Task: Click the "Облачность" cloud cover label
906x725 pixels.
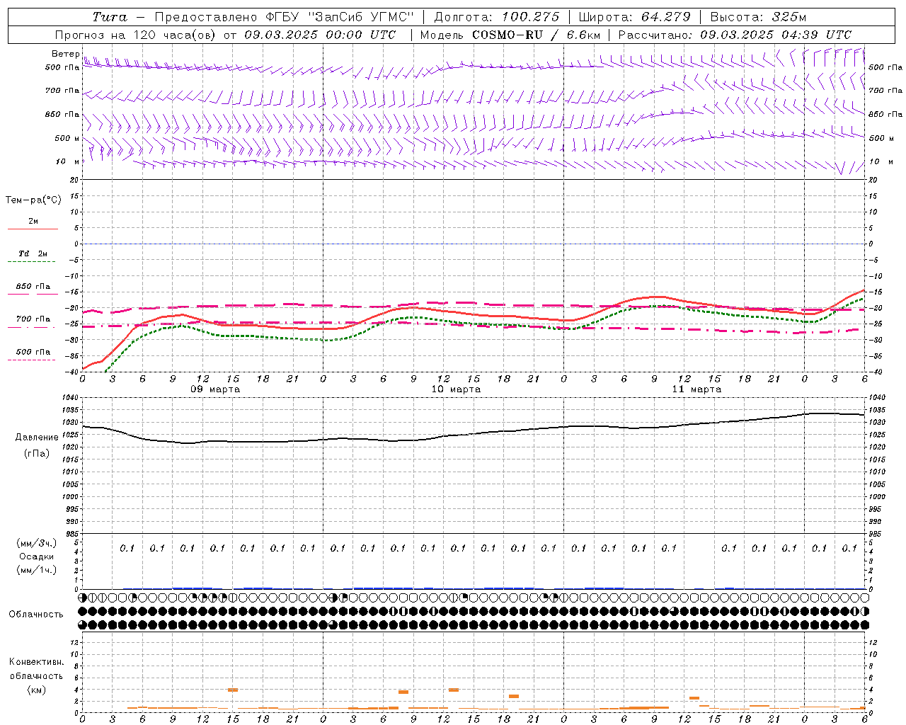Action: click(36, 615)
